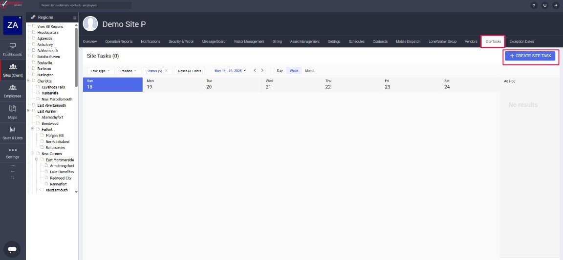563x260 pixels.
Task: Collapse the East Aurelio region node
Action: point(29,111)
